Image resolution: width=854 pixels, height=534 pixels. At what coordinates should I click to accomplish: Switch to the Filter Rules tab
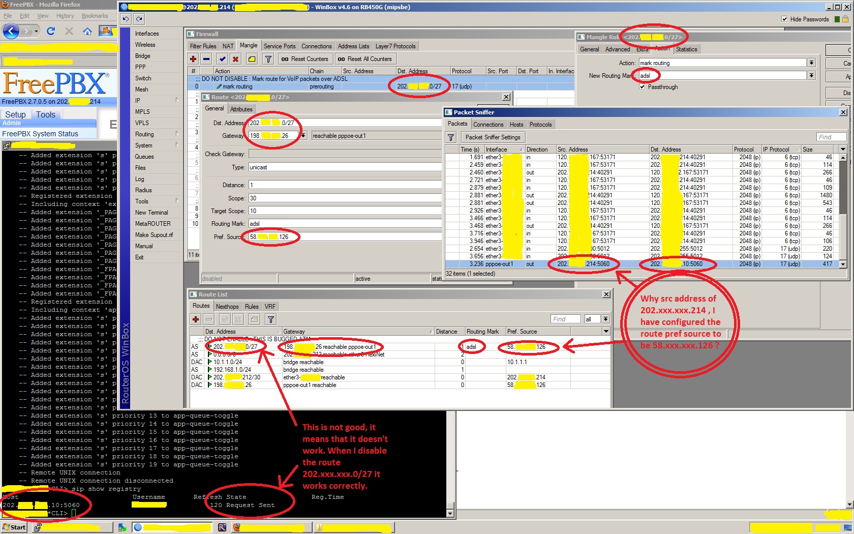click(203, 46)
